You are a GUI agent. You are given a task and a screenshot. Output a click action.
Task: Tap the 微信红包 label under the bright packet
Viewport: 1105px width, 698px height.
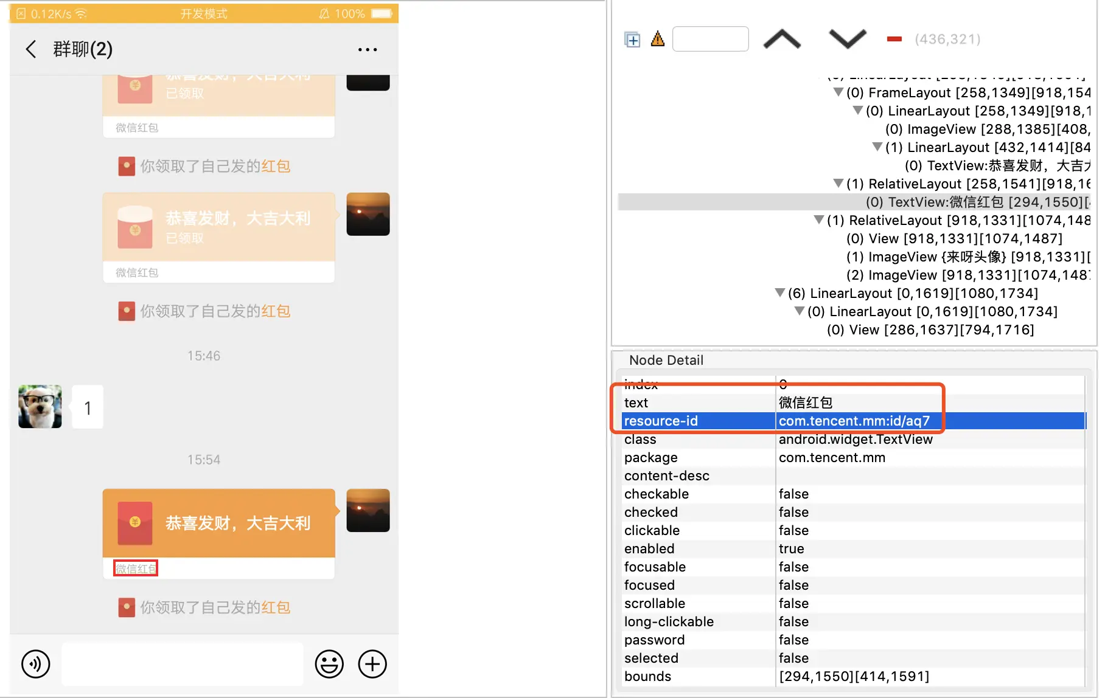pos(136,568)
